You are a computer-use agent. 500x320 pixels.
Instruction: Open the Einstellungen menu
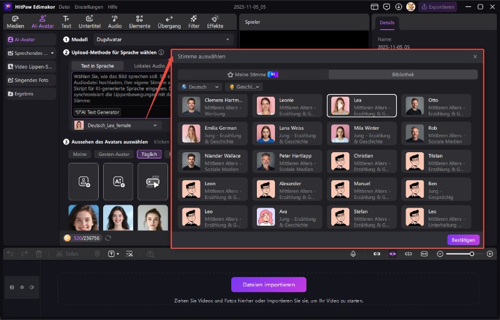click(x=89, y=7)
